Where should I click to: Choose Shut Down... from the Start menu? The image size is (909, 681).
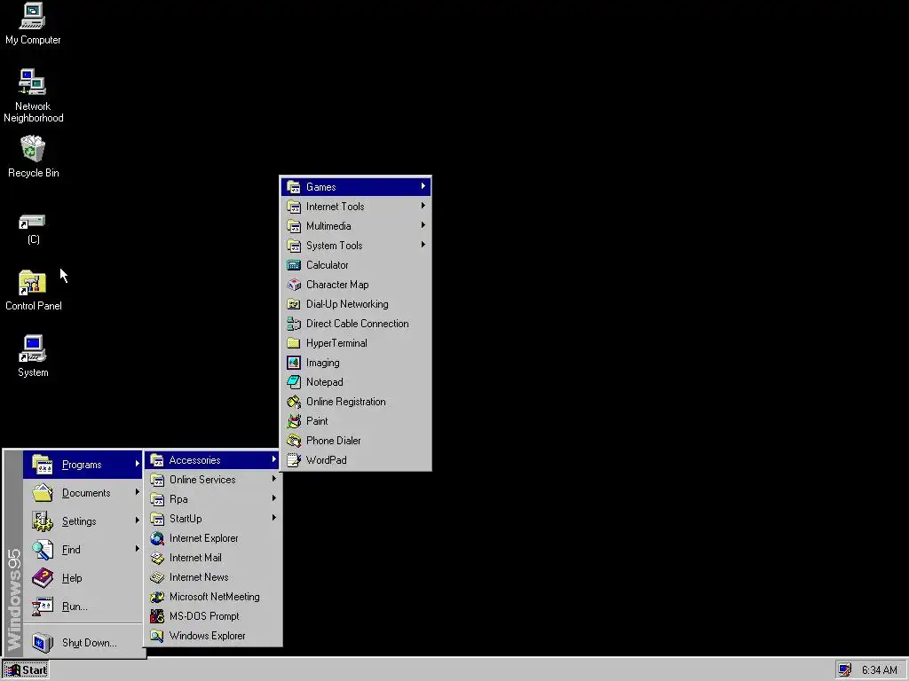point(83,643)
